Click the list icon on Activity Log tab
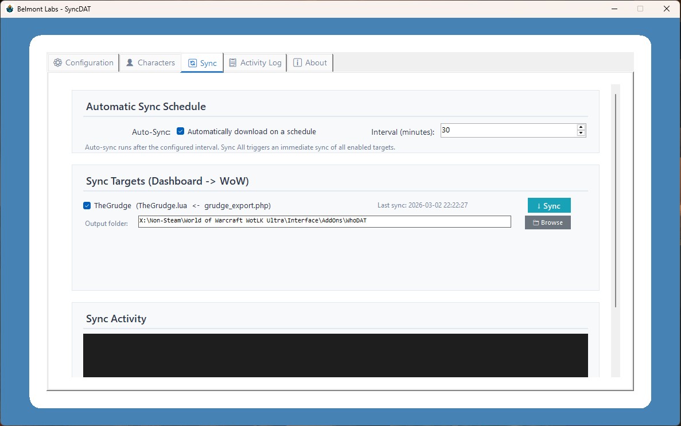Image resolution: width=681 pixels, height=426 pixels. [x=232, y=63]
